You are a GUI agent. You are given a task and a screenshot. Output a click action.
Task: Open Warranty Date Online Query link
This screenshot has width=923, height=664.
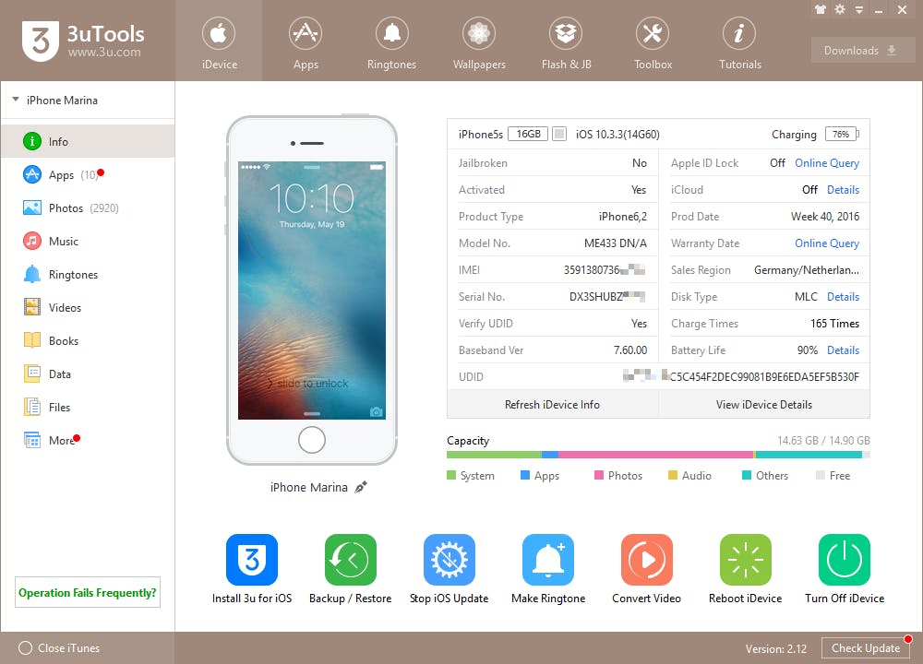(826, 243)
